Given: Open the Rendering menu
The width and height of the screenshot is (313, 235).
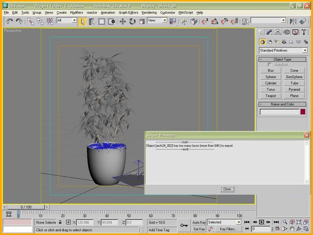Looking at the screenshot, I should point(149,13).
